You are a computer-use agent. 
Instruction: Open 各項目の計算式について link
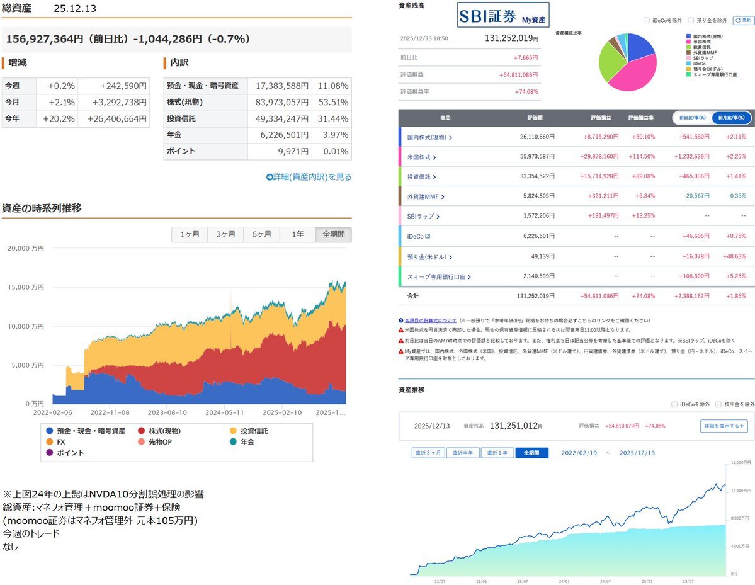click(431, 321)
